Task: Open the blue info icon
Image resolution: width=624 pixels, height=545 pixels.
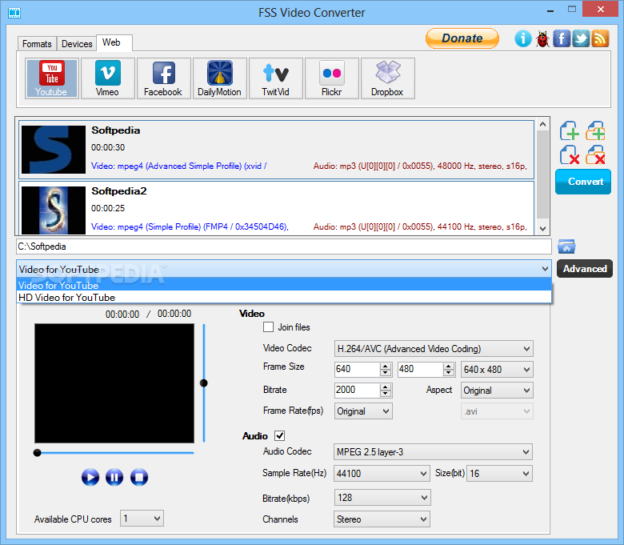Action: click(x=522, y=38)
